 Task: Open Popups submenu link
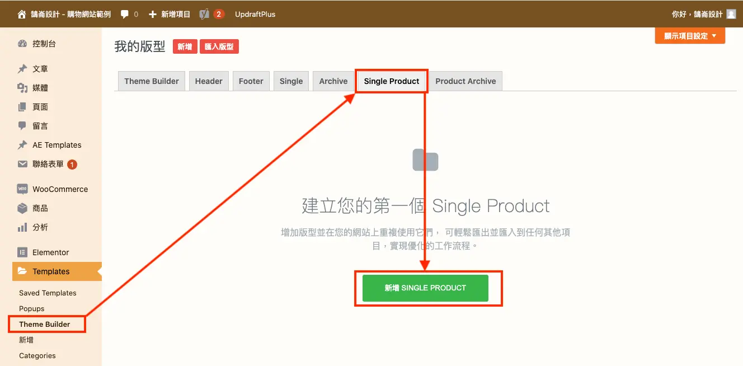[32, 308]
